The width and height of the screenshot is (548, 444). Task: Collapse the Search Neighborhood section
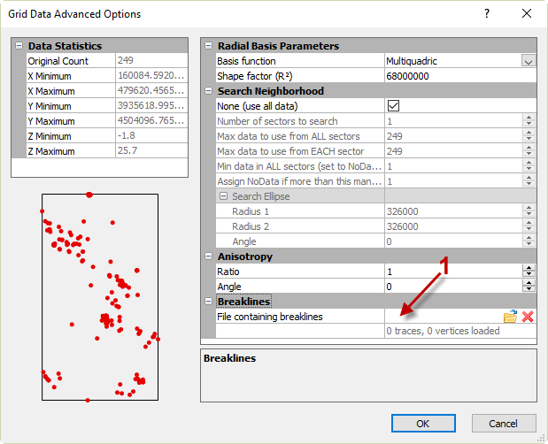pyautogui.click(x=209, y=91)
